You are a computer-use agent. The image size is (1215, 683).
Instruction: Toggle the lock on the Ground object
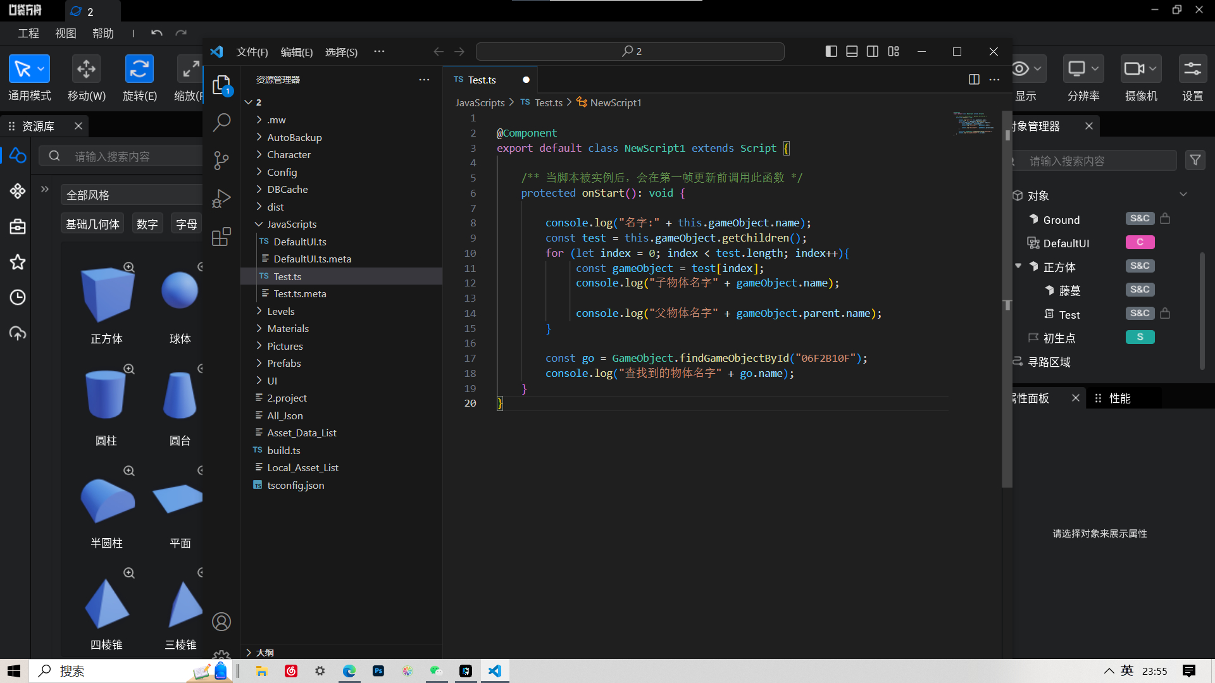point(1165,219)
